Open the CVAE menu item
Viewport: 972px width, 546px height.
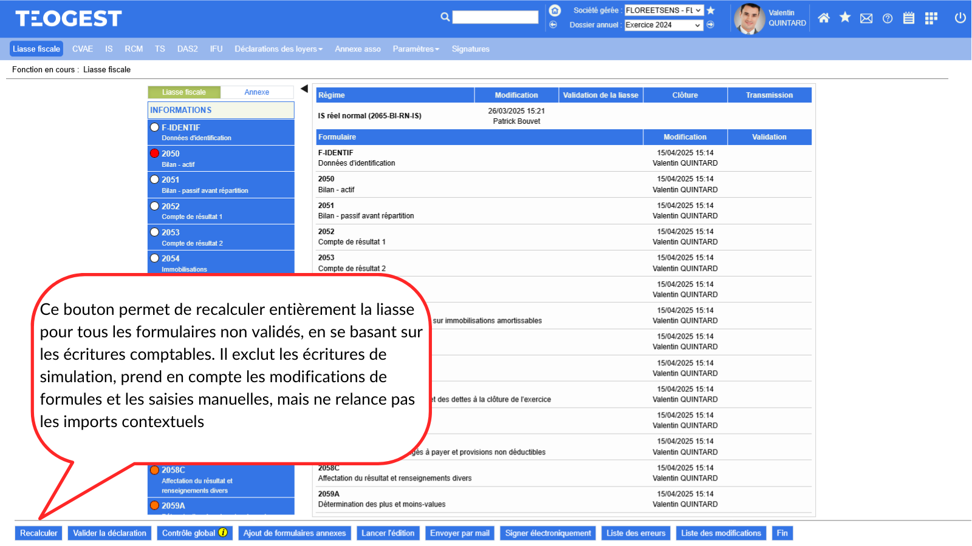pos(83,49)
